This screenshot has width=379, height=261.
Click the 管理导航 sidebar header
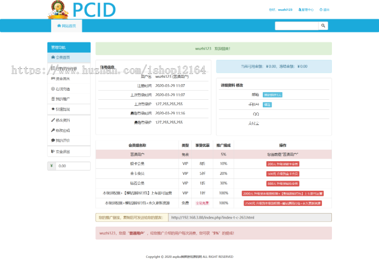tap(69, 48)
